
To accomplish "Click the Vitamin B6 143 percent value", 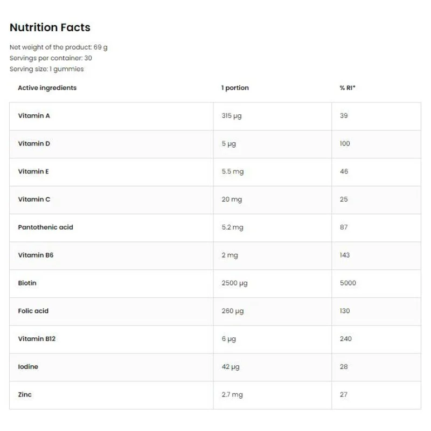I will point(345,255).
